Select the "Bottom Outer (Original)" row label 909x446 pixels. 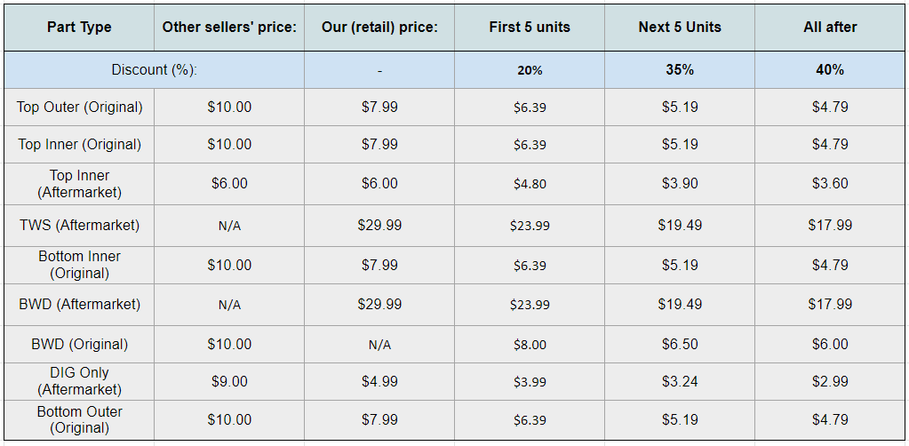coord(79,419)
